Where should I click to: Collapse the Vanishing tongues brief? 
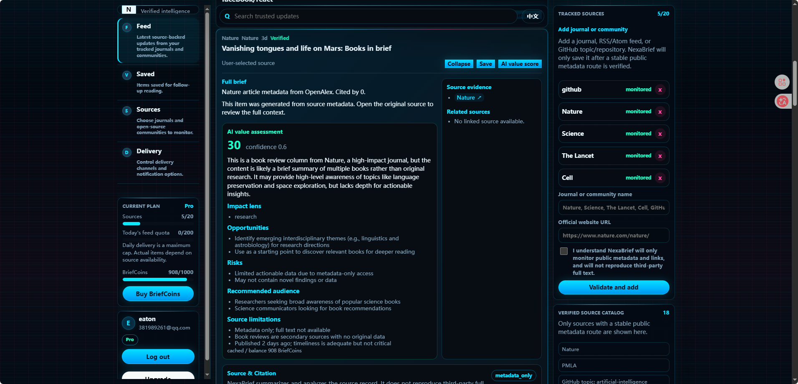(x=459, y=64)
